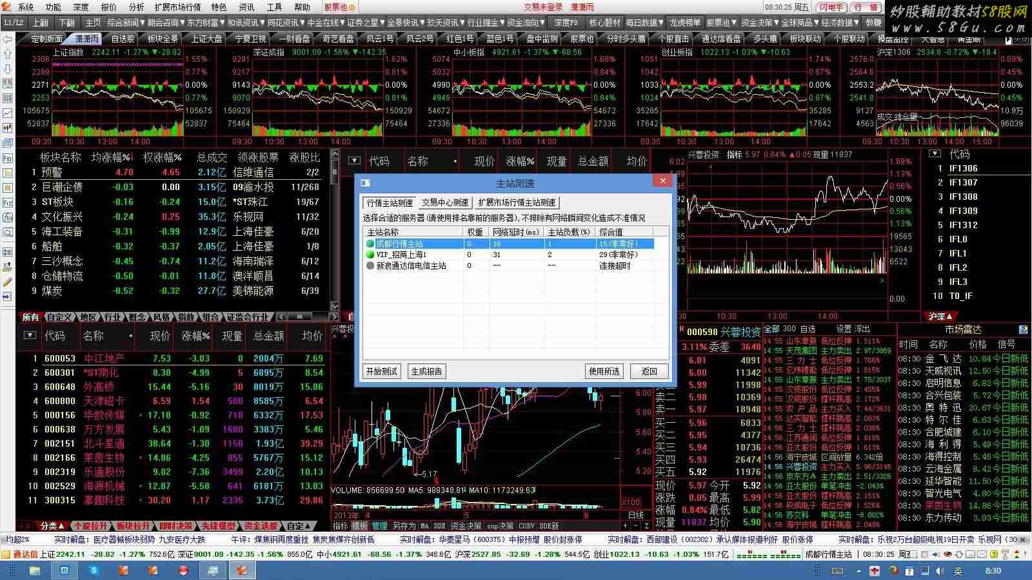Click the 上翻 page-up button

[41, 23]
